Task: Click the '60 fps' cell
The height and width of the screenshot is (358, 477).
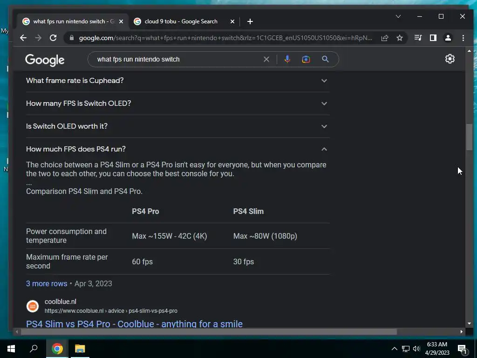Action: (x=143, y=262)
